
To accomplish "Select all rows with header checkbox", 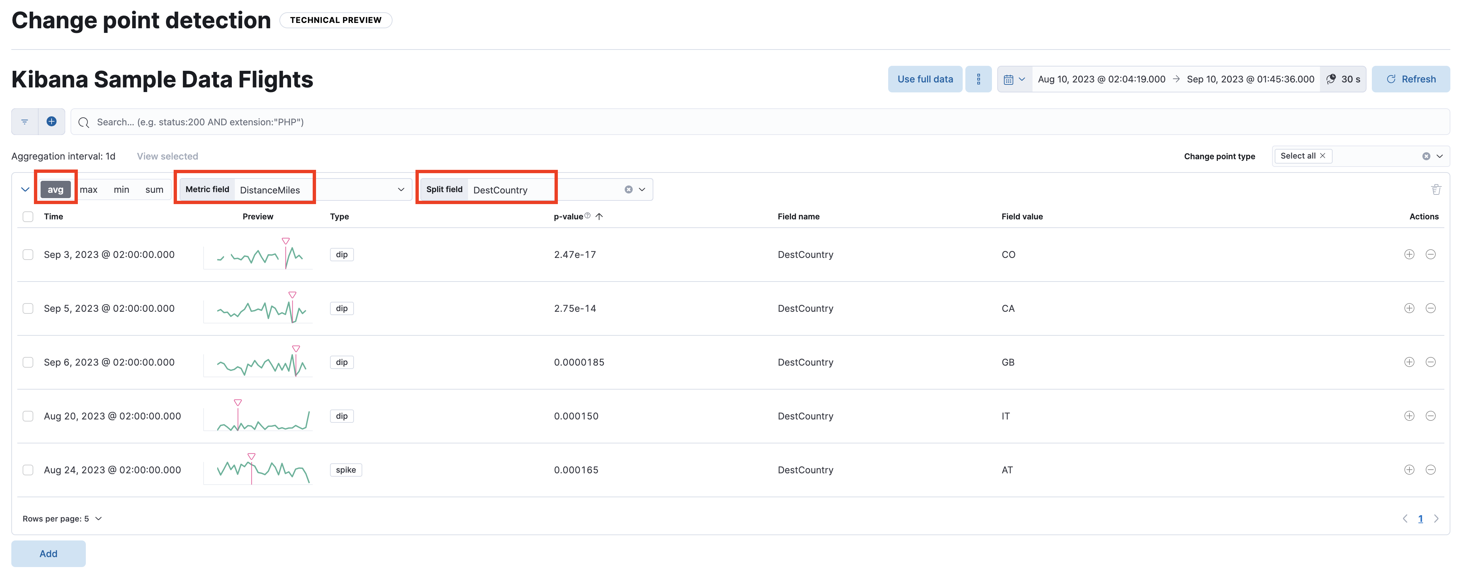I will (x=28, y=217).
